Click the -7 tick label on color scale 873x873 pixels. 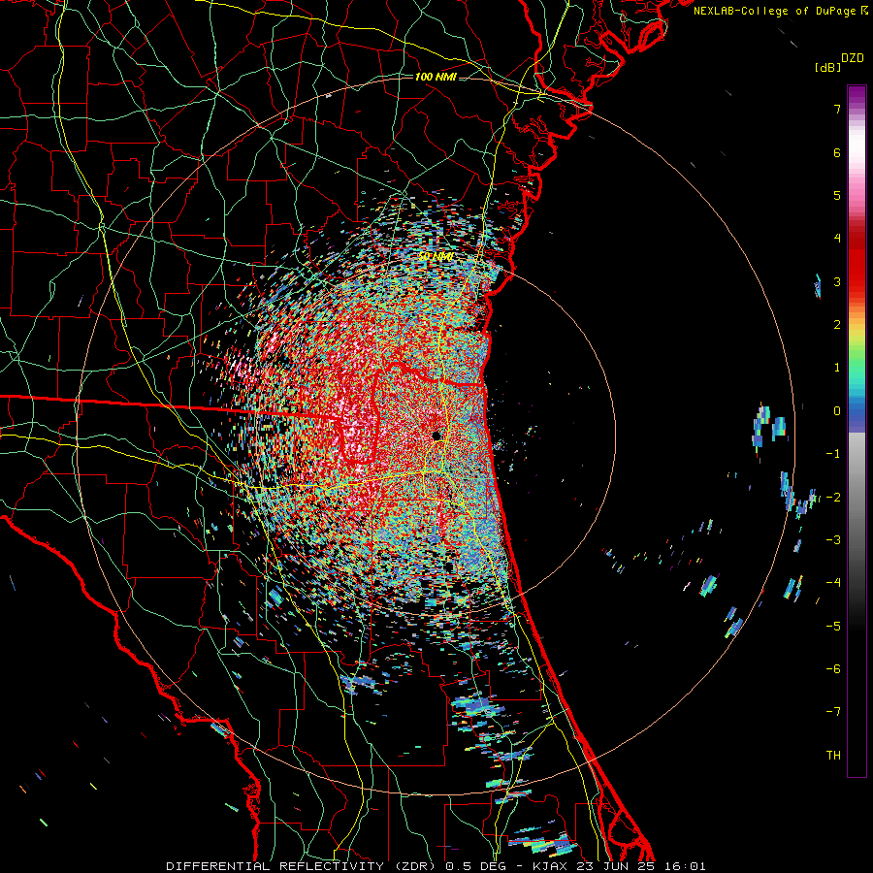point(833,712)
